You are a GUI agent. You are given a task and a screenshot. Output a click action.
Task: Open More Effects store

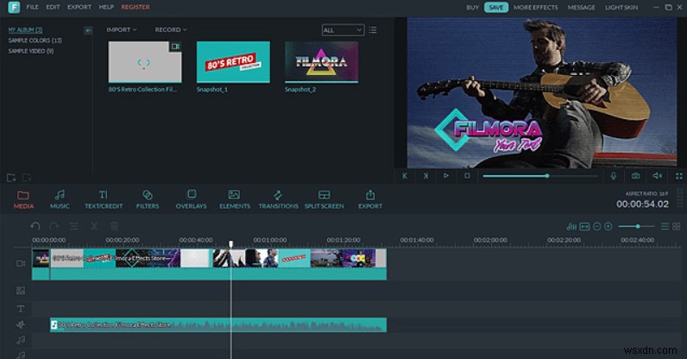coord(535,8)
